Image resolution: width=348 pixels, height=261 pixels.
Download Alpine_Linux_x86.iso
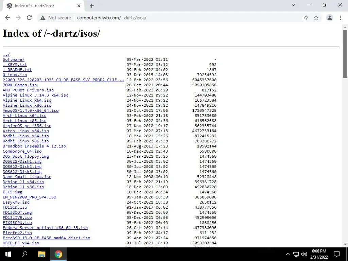(27, 105)
